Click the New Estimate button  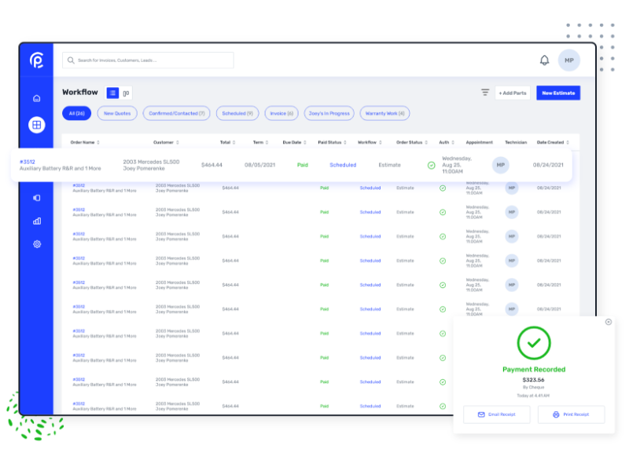557,93
